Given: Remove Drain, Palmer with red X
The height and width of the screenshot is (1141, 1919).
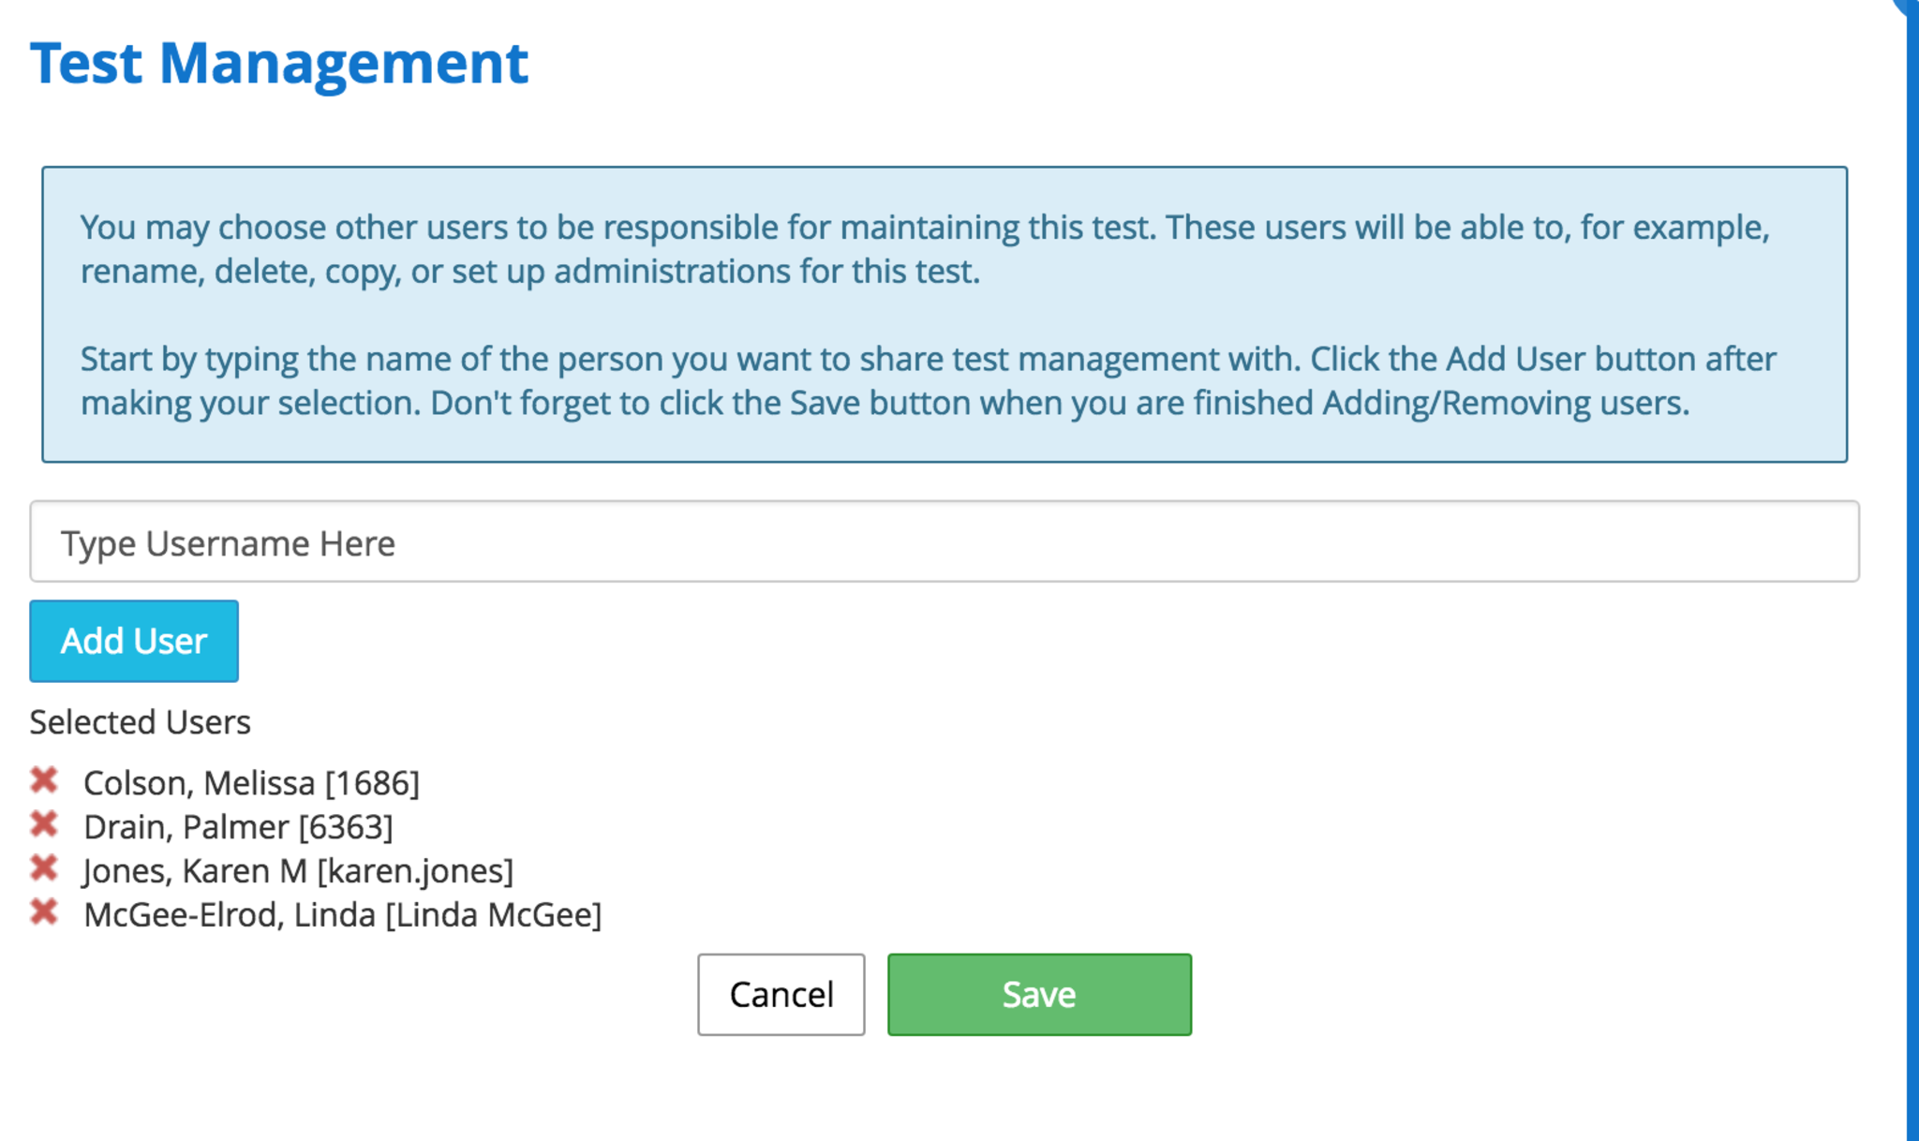Looking at the screenshot, I should tap(44, 824).
